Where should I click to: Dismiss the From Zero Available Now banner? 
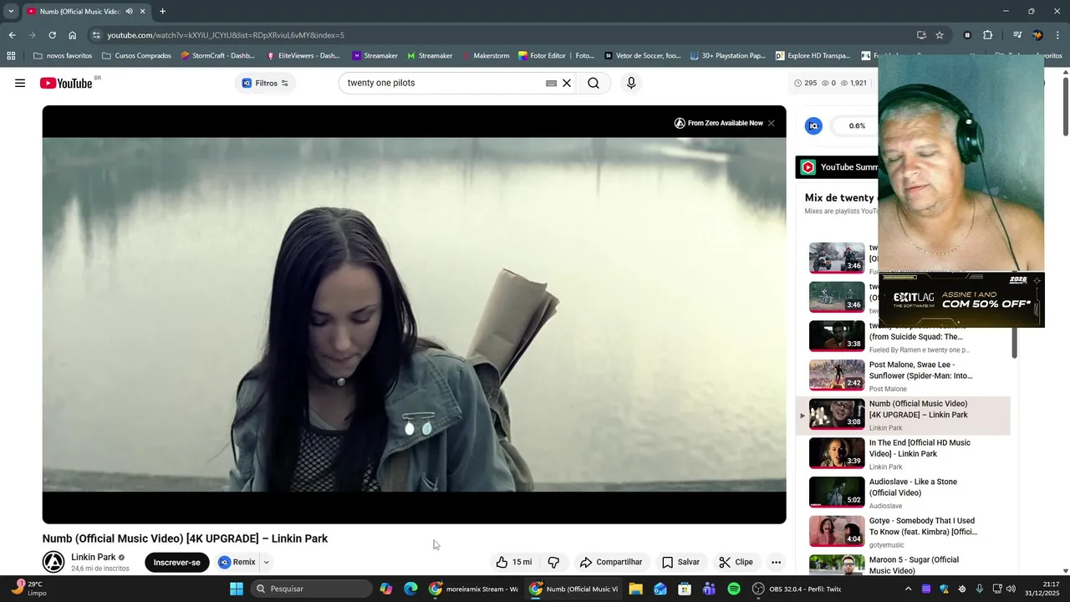(x=771, y=123)
